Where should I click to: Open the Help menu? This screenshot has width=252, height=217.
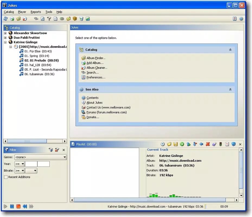(59, 12)
